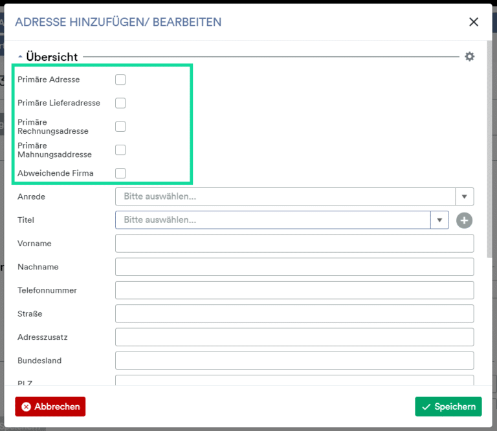Viewport: 497px width, 431px height.
Task: Focus the Nachname text field
Action: 294,267
